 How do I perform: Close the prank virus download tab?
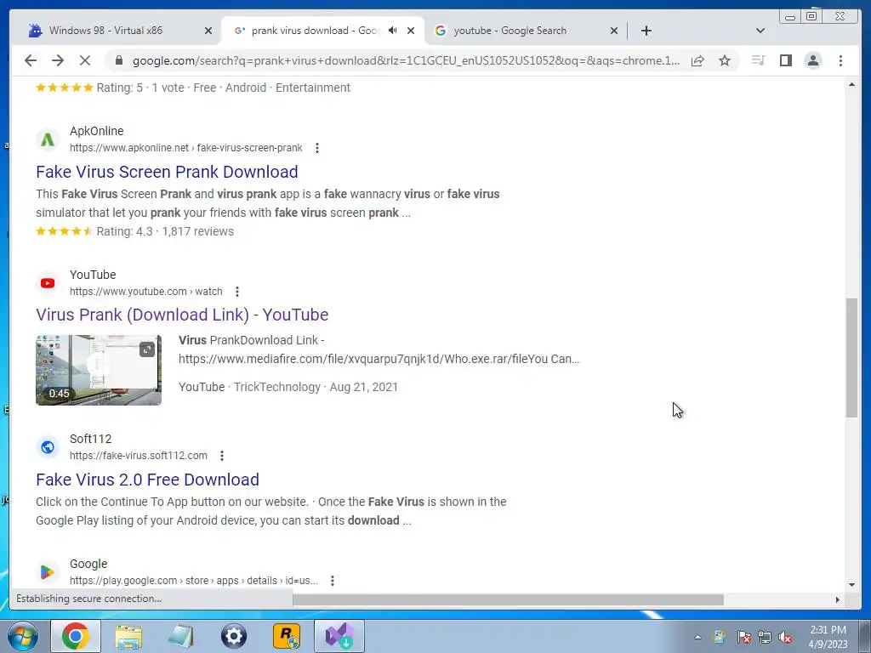[x=411, y=31]
